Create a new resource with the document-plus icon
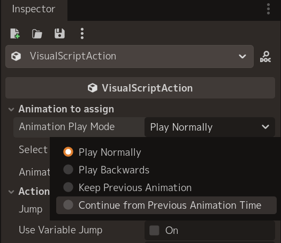This screenshot has width=281, height=243. coord(15,34)
